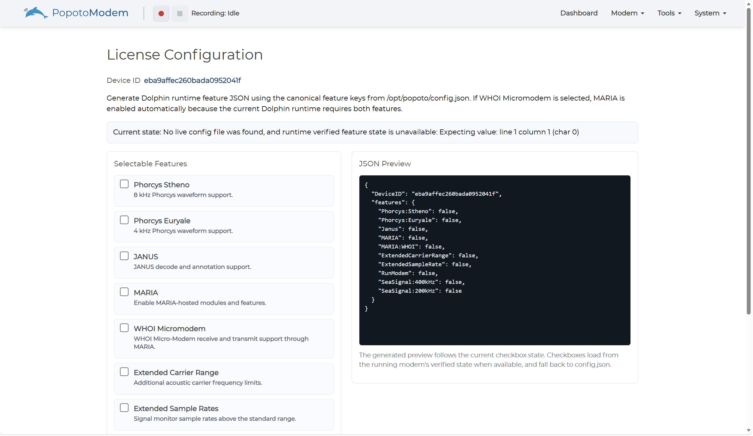
Task: Click the "ExtendedCarrierRange": false JSON line
Action: [x=428, y=256]
